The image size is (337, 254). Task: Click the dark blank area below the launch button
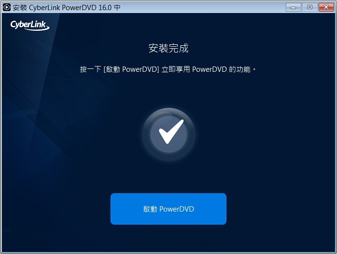pos(168,238)
